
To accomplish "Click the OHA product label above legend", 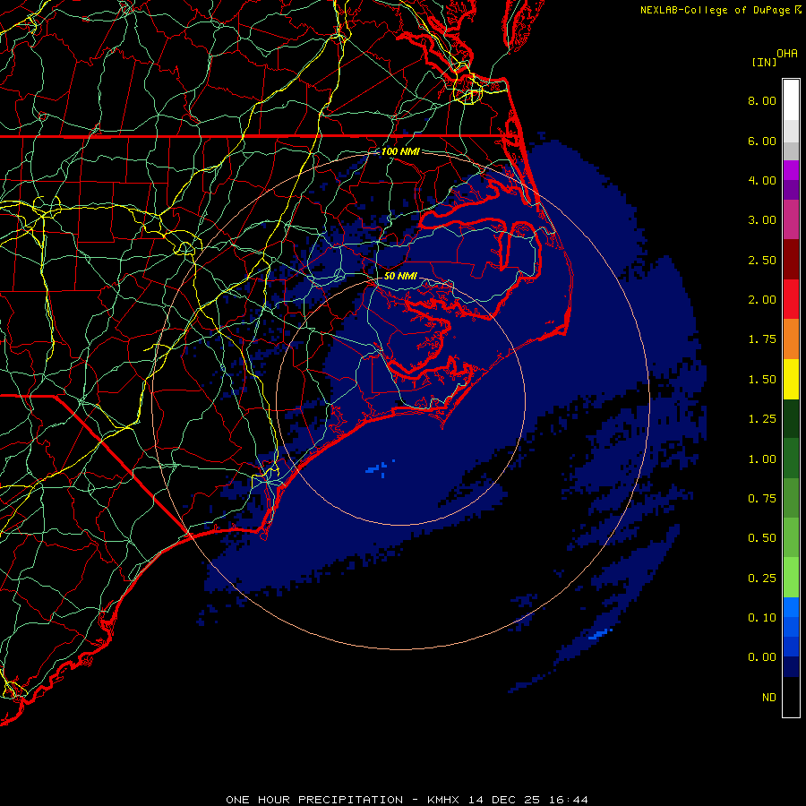I will [786, 54].
